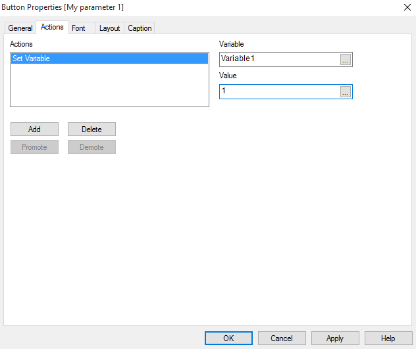Image resolution: width=416 pixels, height=349 pixels.
Task: Click the Demote button
Action: click(91, 147)
